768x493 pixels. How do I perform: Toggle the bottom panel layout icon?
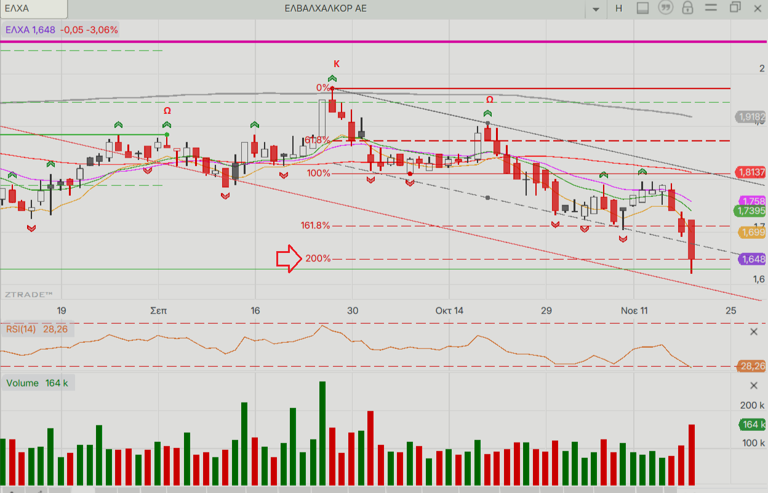642,9
